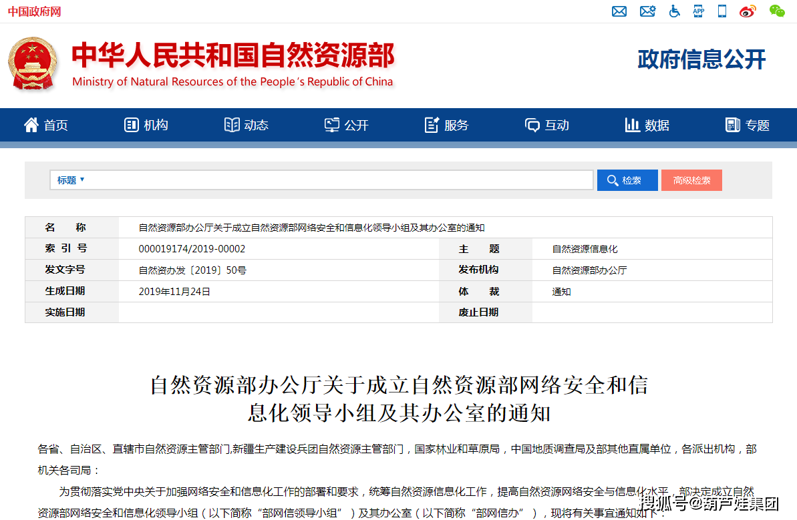Click the 中国政府网 link

point(34,12)
